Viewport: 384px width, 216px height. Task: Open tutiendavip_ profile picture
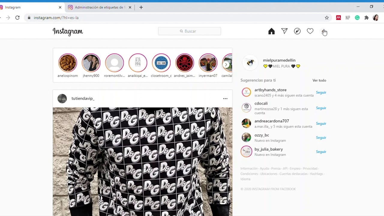click(62, 98)
